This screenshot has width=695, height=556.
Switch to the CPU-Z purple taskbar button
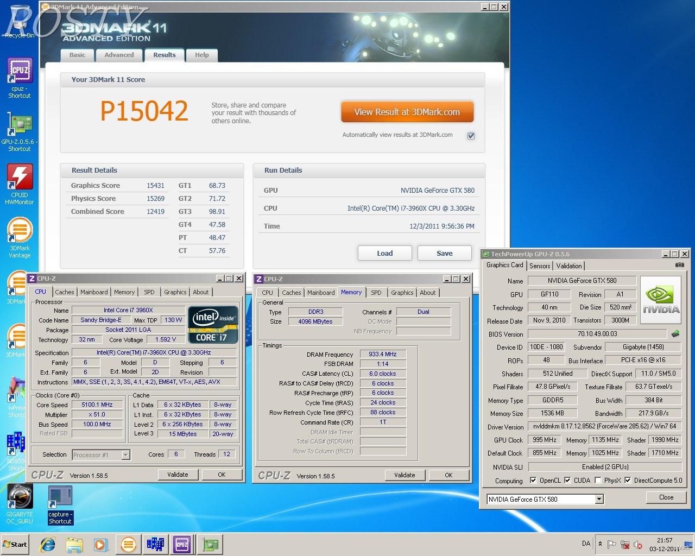click(181, 544)
